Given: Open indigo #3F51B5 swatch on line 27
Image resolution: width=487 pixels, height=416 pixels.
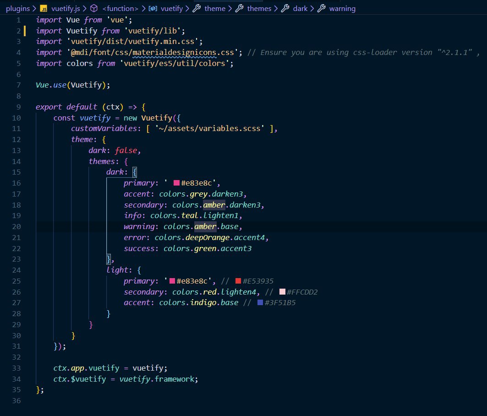Looking at the screenshot, I should click(260, 302).
